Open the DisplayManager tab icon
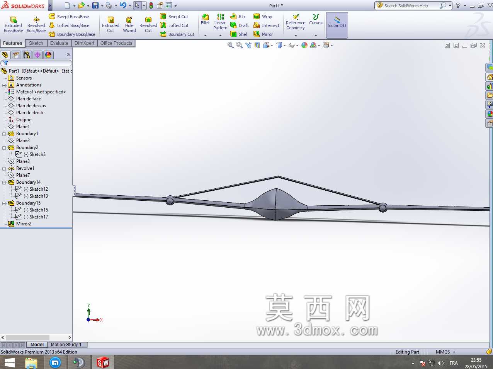Screen dimensions: 493x369 (x=48, y=55)
